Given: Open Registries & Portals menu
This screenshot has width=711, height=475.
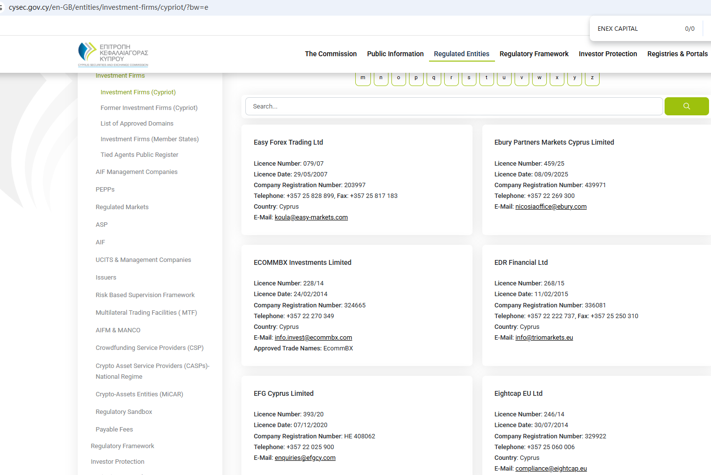Looking at the screenshot, I should click(677, 54).
